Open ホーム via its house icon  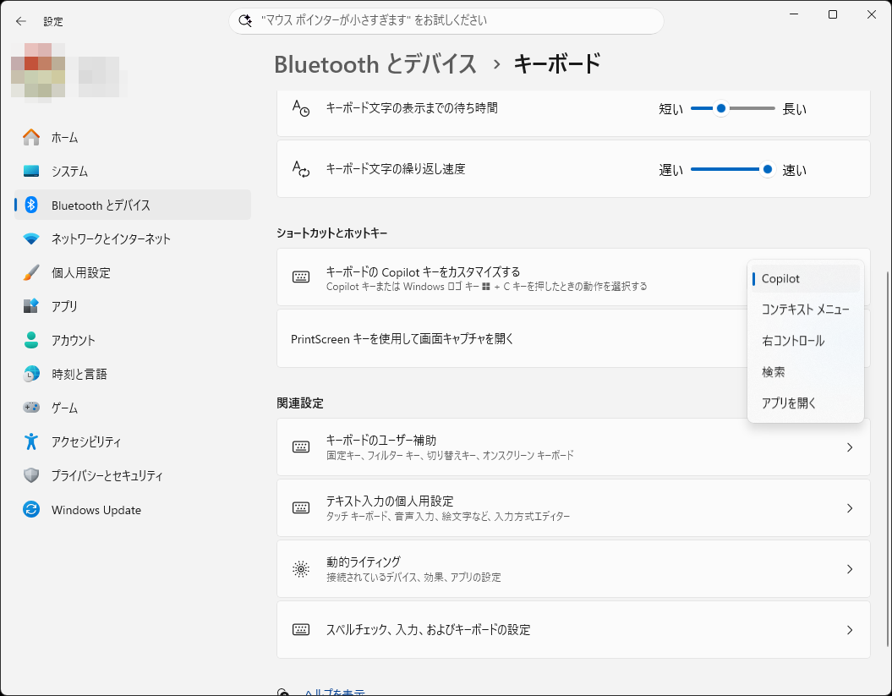pos(31,137)
